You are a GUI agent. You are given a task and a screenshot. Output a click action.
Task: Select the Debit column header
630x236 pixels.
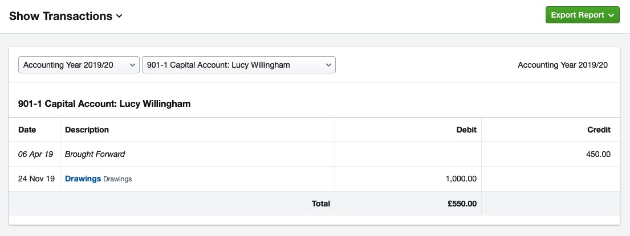466,130
